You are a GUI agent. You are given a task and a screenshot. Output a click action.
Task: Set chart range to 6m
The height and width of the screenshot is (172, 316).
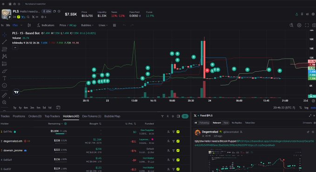tap(26, 108)
